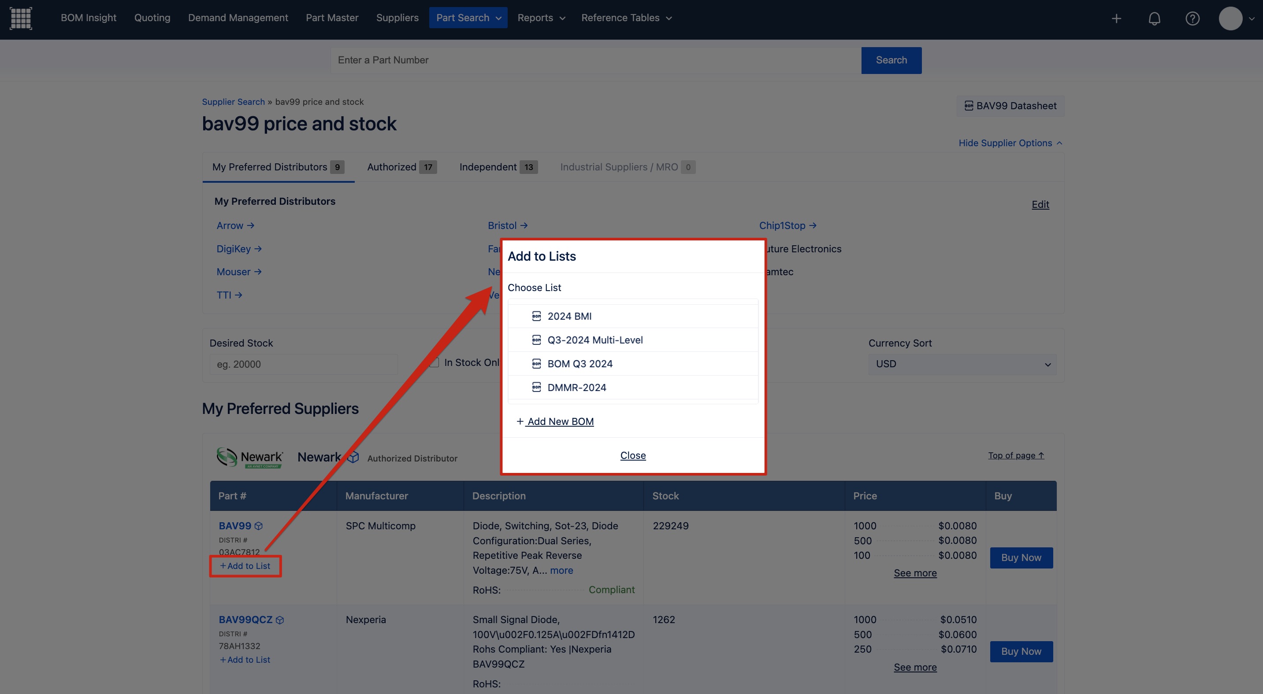Go to Supplier Search breadcrumb
Viewport: 1263px width, 694px height.
point(234,102)
